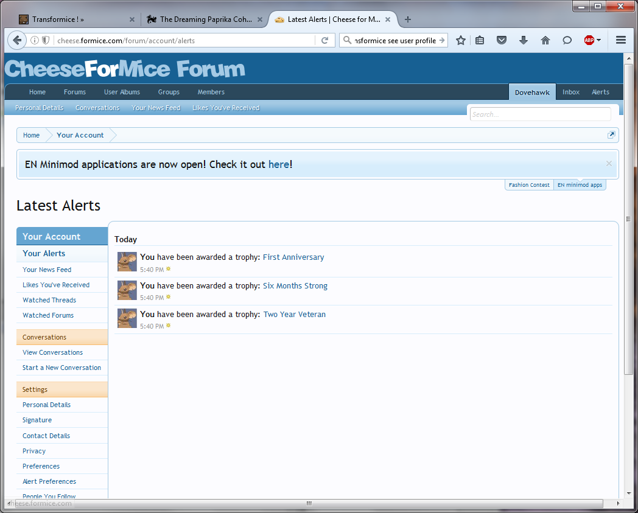Open Alert Preferences in sidebar
The width and height of the screenshot is (638, 513).
pyautogui.click(x=62, y=481)
